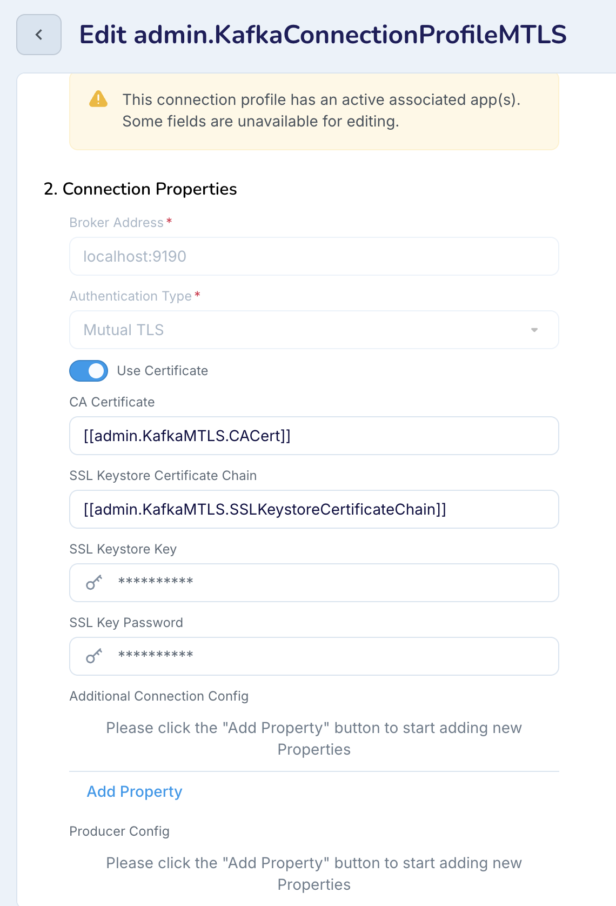Click the Edit admin.KafkaConnectionProfileMTLS page title

click(323, 35)
